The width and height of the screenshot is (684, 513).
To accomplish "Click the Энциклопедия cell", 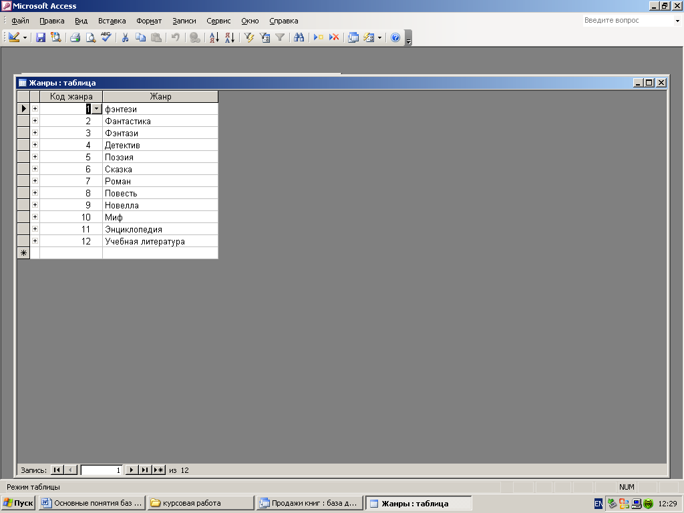I will pyautogui.click(x=160, y=229).
